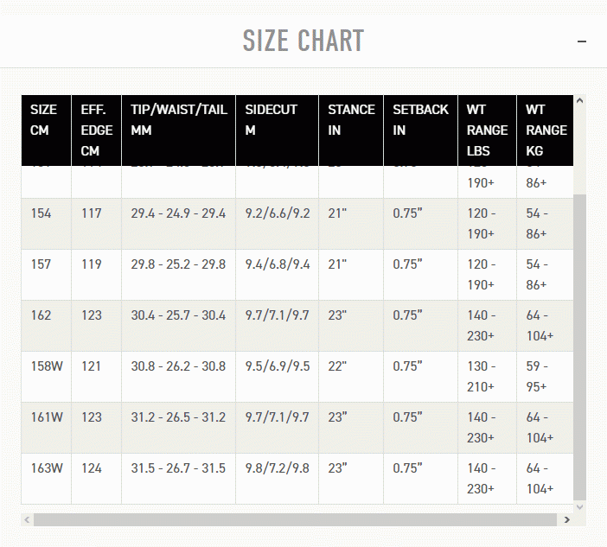Click dimensions 29.8 - 25.2 - 29.8

[x=178, y=264]
